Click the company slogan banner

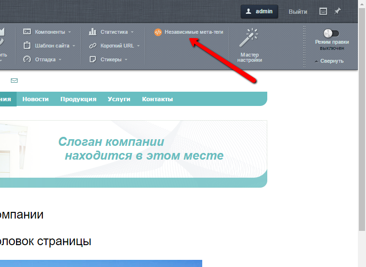coord(133,154)
